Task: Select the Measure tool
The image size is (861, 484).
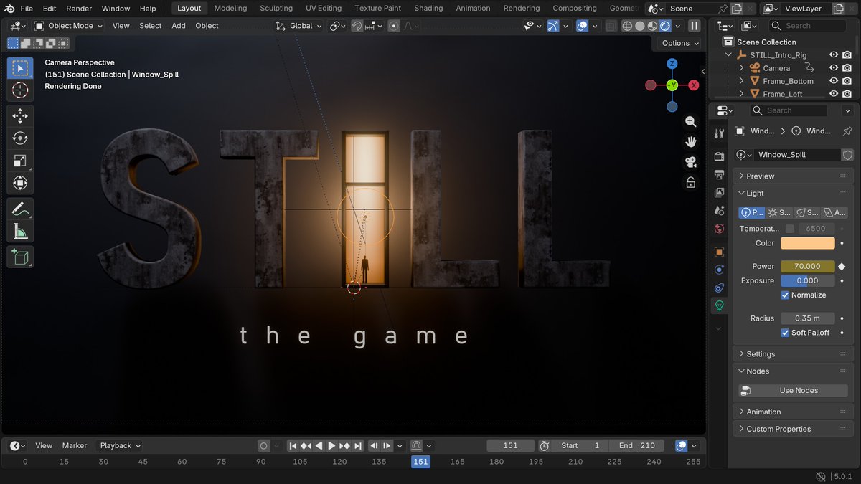Action: 20,232
